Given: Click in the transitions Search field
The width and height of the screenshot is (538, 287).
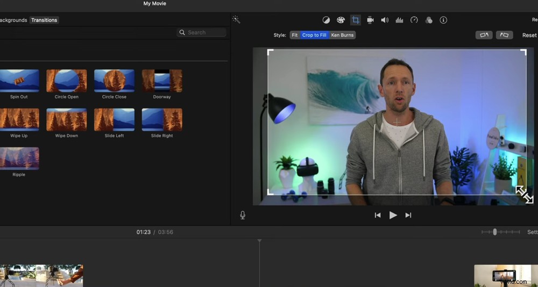Looking at the screenshot, I should tap(201, 32).
